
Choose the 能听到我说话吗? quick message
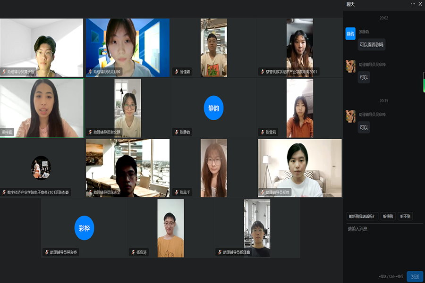coord(362,216)
